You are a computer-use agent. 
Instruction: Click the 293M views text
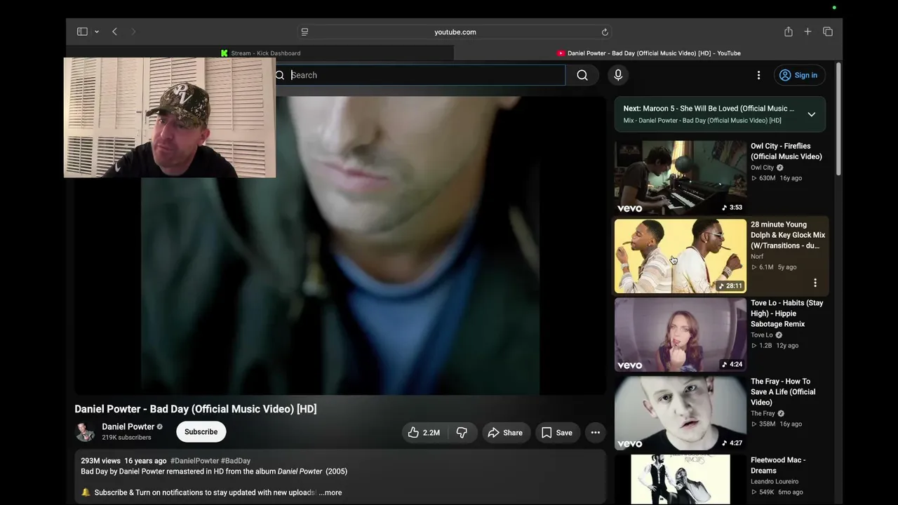(100, 461)
